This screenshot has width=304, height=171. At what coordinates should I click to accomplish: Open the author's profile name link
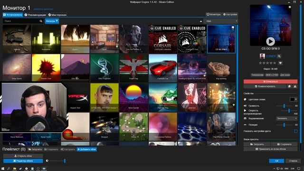(x=271, y=56)
